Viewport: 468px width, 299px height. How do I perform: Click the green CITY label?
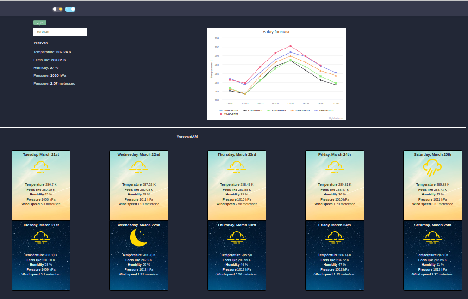(40, 22)
